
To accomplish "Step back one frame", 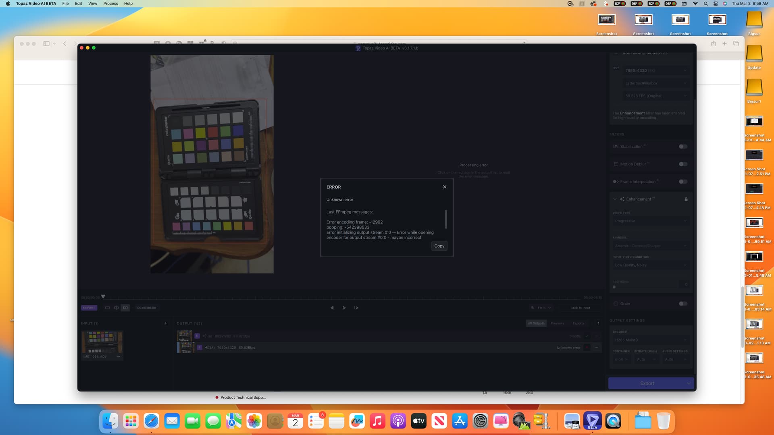I will (332, 308).
